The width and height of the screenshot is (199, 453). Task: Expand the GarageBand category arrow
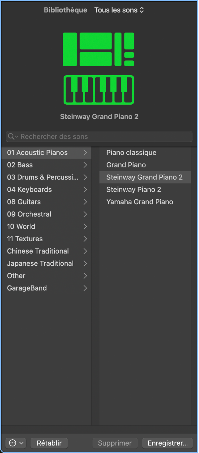pyautogui.click(x=85, y=288)
